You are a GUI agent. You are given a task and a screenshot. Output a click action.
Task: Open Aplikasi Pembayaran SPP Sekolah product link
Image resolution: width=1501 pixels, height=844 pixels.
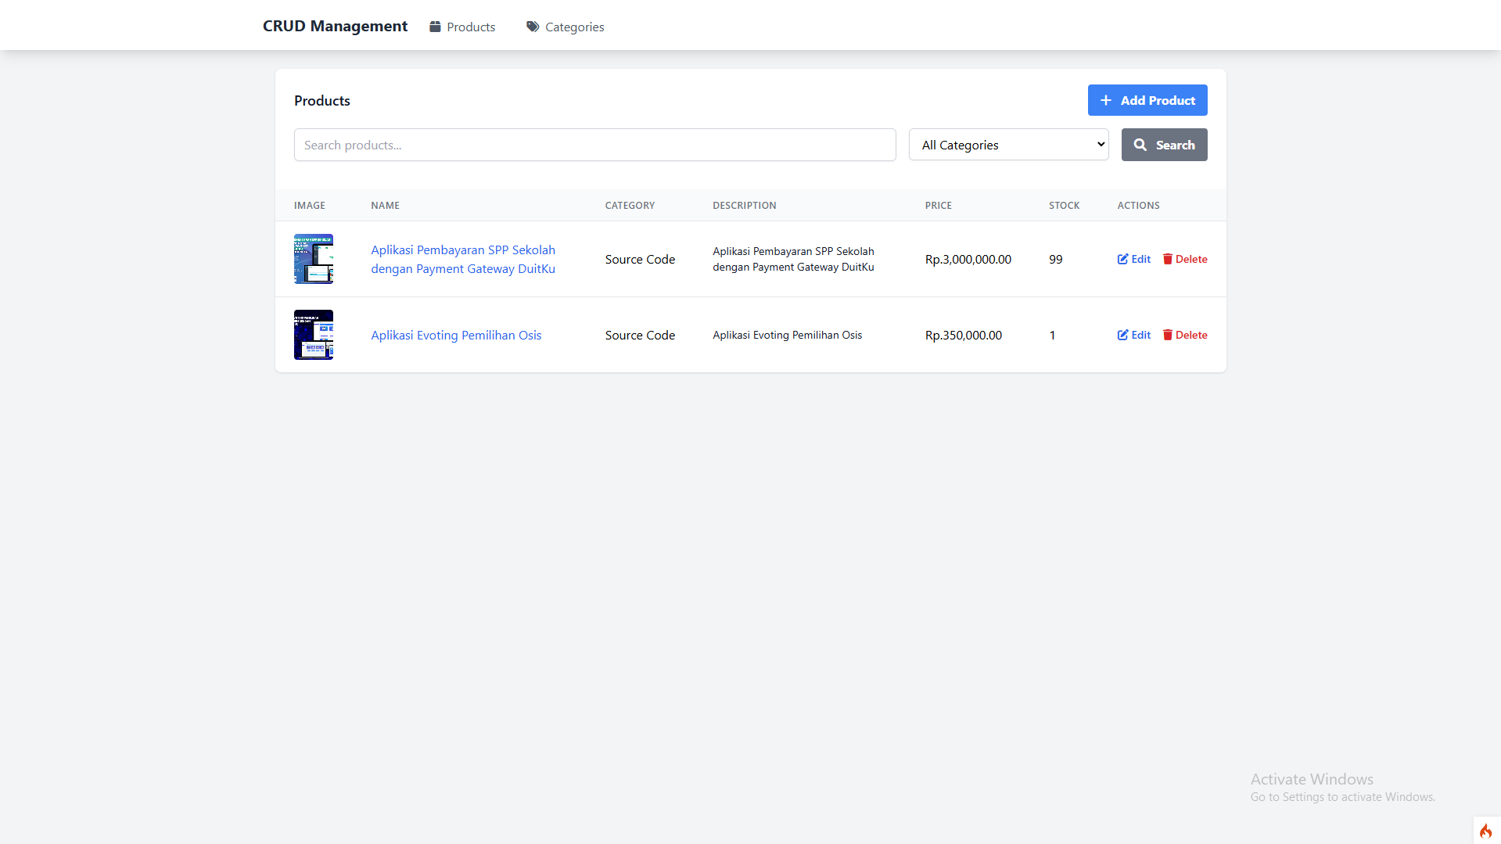pos(463,259)
